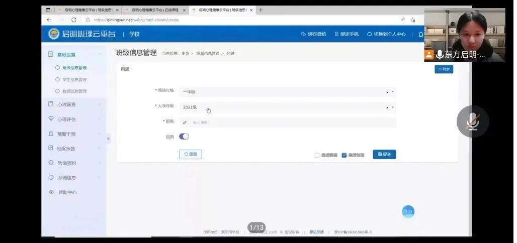This screenshot has width=517, height=243.
Task: Open the browser tab actions icon
Action: click(x=48, y=10)
